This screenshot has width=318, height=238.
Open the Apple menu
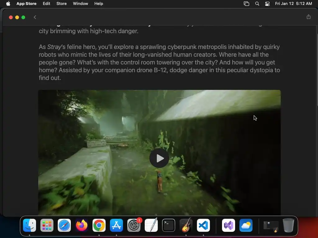(8, 3)
